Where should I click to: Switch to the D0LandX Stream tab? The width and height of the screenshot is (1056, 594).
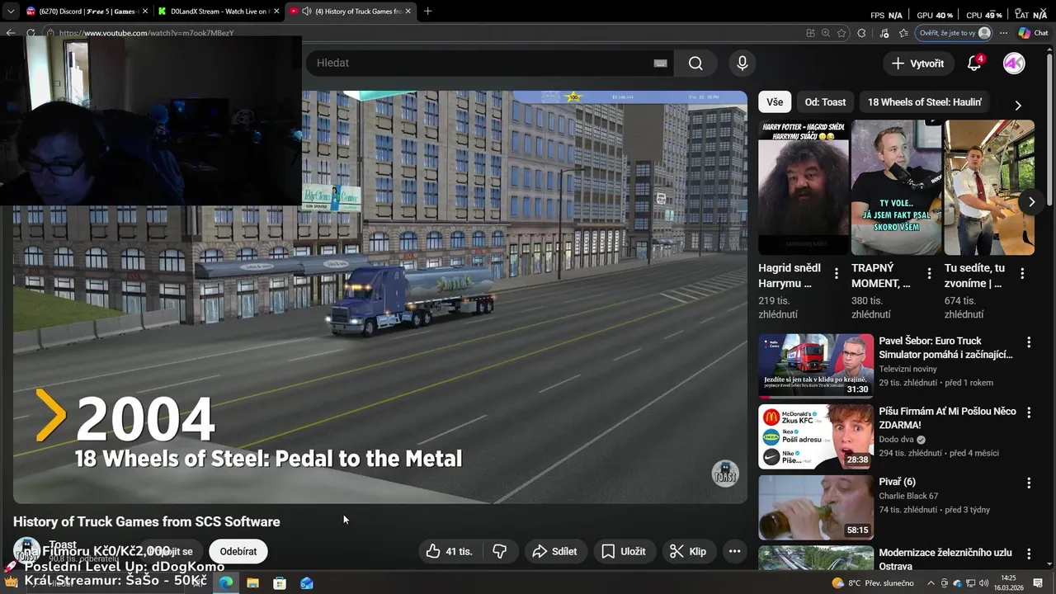coord(218,12)
